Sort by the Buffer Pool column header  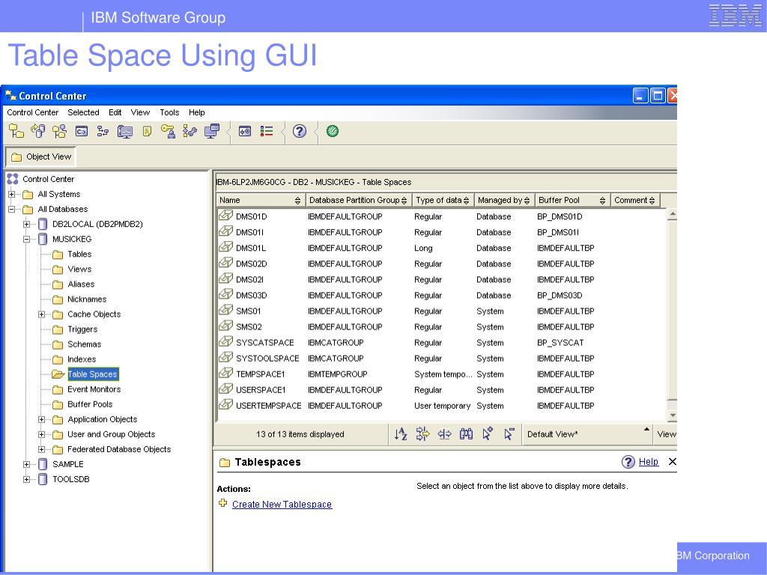[x=572, y=200]
